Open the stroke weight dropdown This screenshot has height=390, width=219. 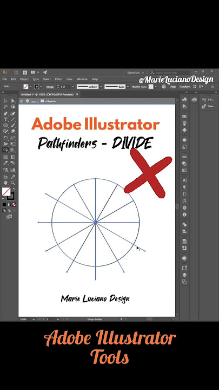coord(73,87)
